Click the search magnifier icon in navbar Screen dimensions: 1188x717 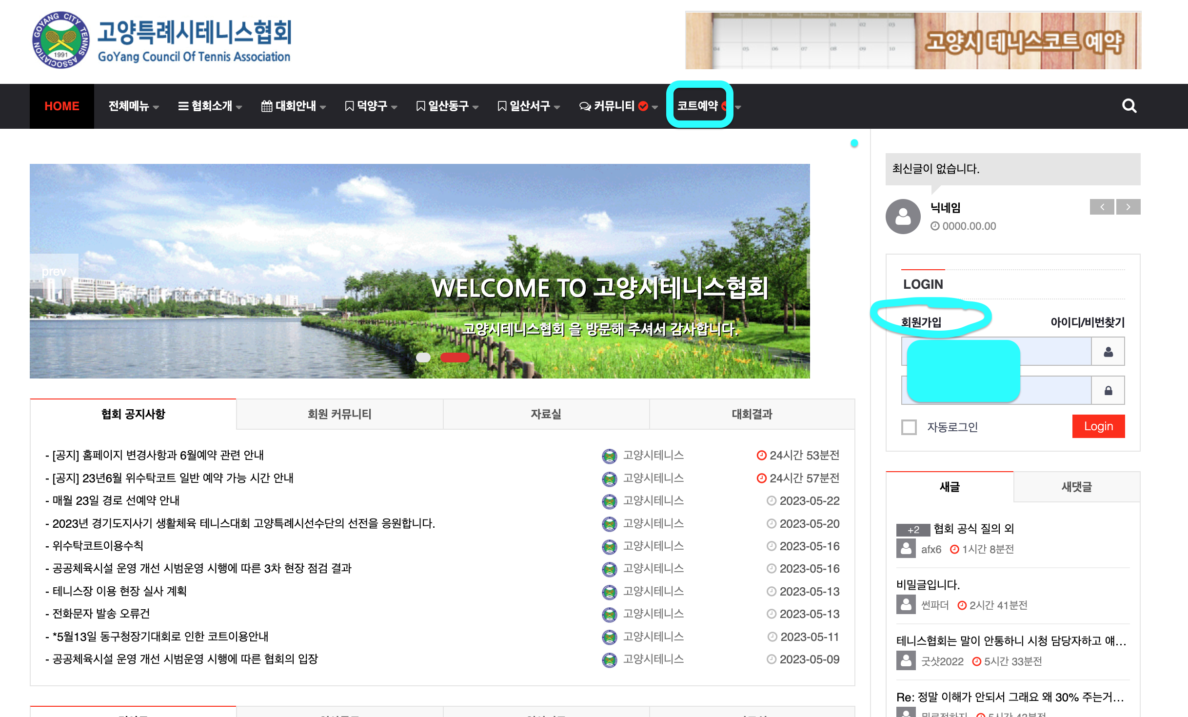(x=1129, y=106)
